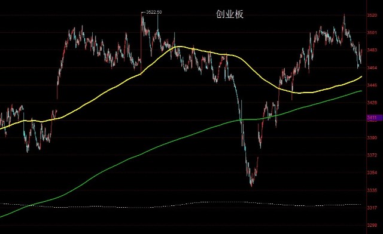The height and width of the screenshot is (234, 383).
Task: Select the 3390 price axis label
Action: (x=372, y=138)
